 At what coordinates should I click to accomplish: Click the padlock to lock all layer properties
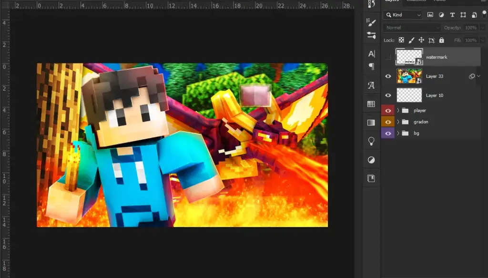click(x=442, y=40)
